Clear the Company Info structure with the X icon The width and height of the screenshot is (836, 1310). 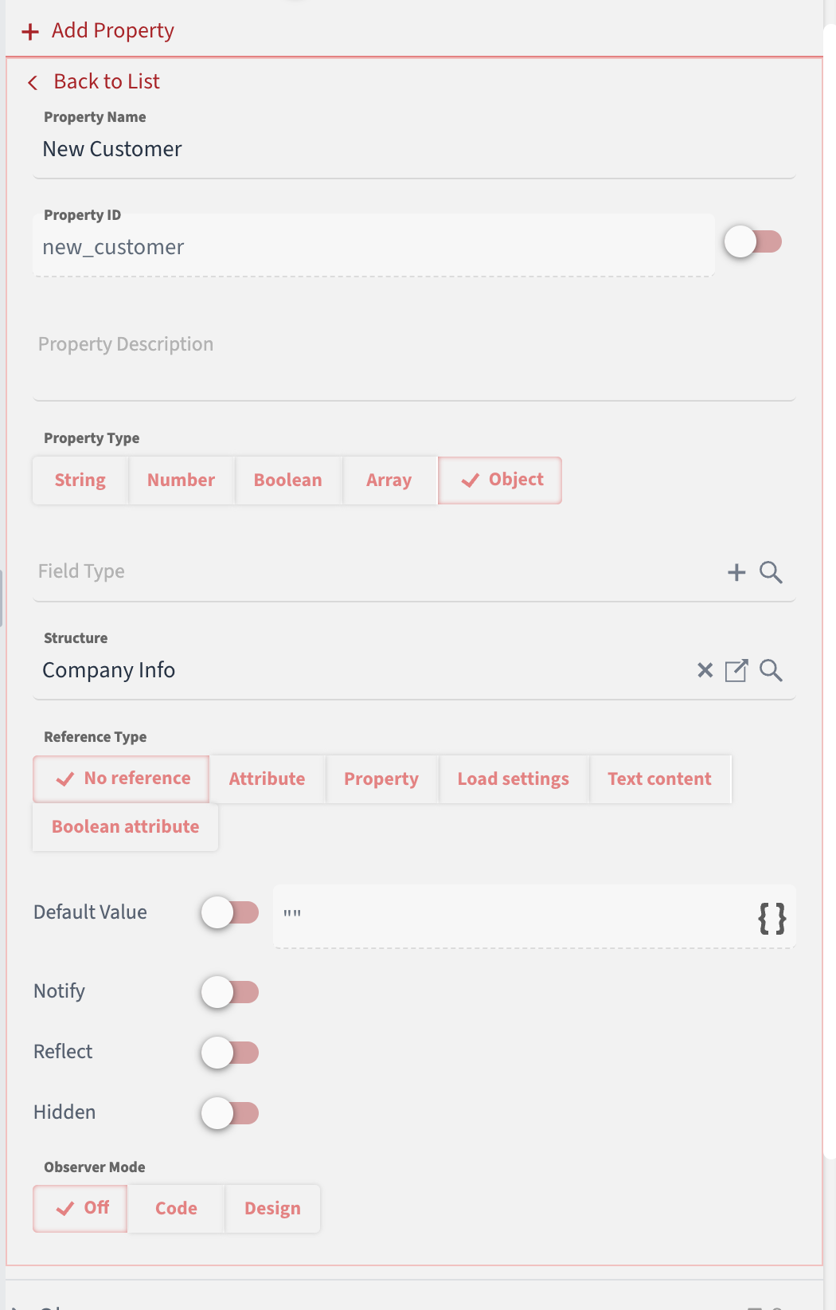[704, 670]
